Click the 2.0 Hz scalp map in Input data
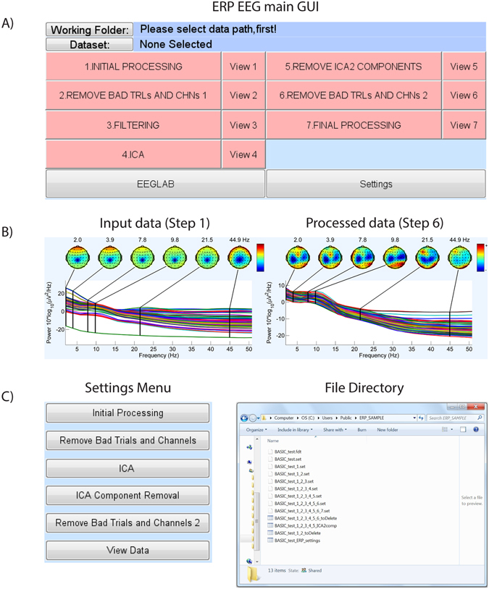 click(78, 258)
